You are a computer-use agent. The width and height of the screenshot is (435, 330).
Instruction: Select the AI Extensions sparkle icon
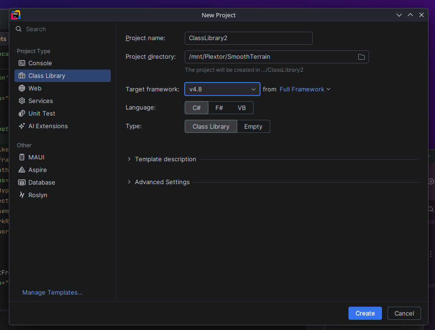click(x=21, y=126)
